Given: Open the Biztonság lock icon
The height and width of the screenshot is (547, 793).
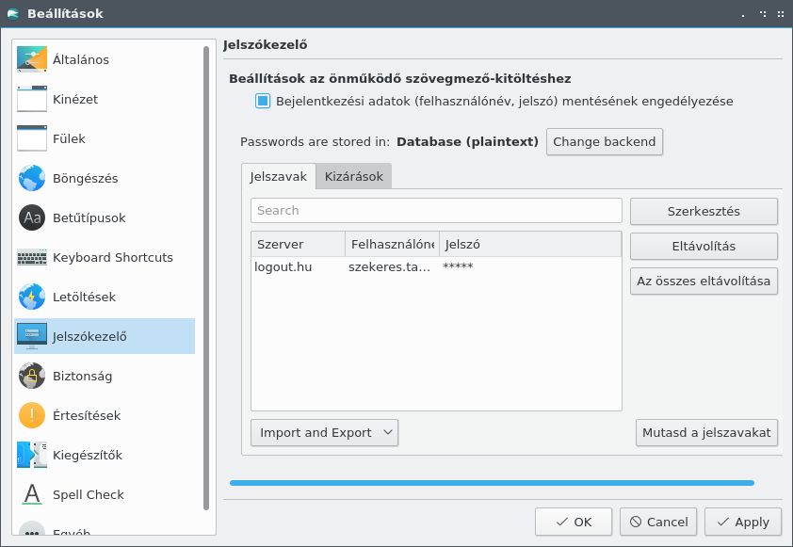Looking at the screenshot, I should click(32, 376).
